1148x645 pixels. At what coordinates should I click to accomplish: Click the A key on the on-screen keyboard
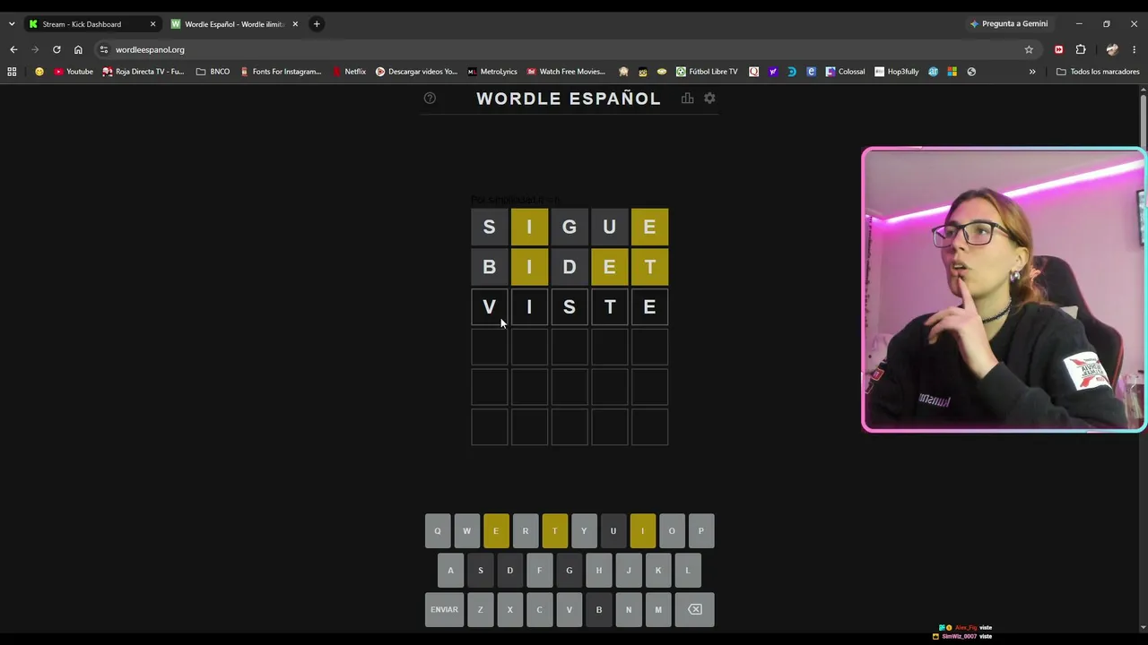point(450,571)
